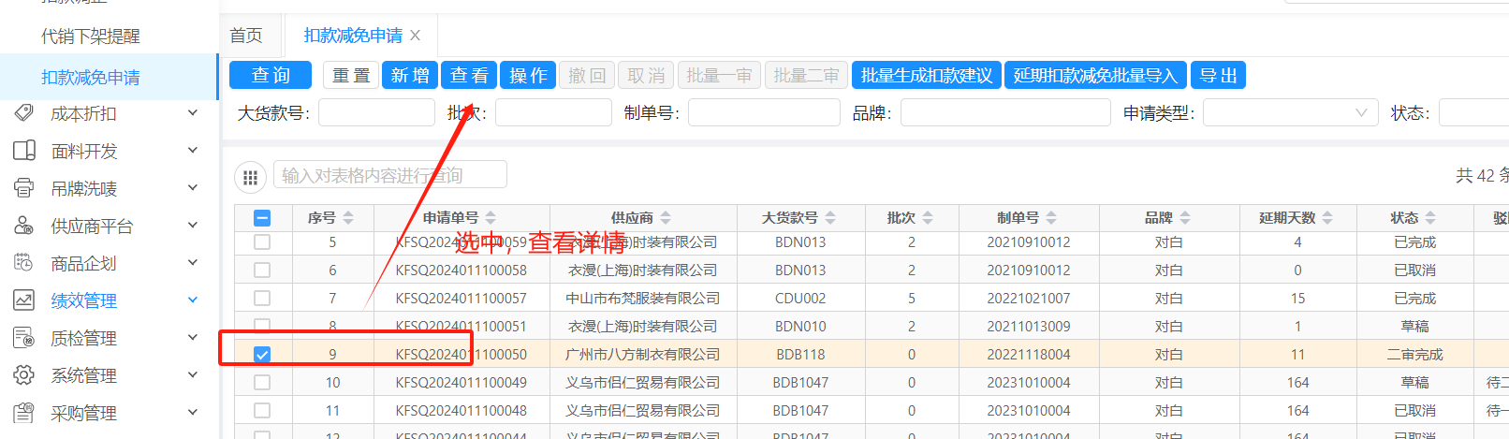Select 代销下架提醒 in sidebar menu
This screenshot has width=1509, height=439.
[91, 37]
